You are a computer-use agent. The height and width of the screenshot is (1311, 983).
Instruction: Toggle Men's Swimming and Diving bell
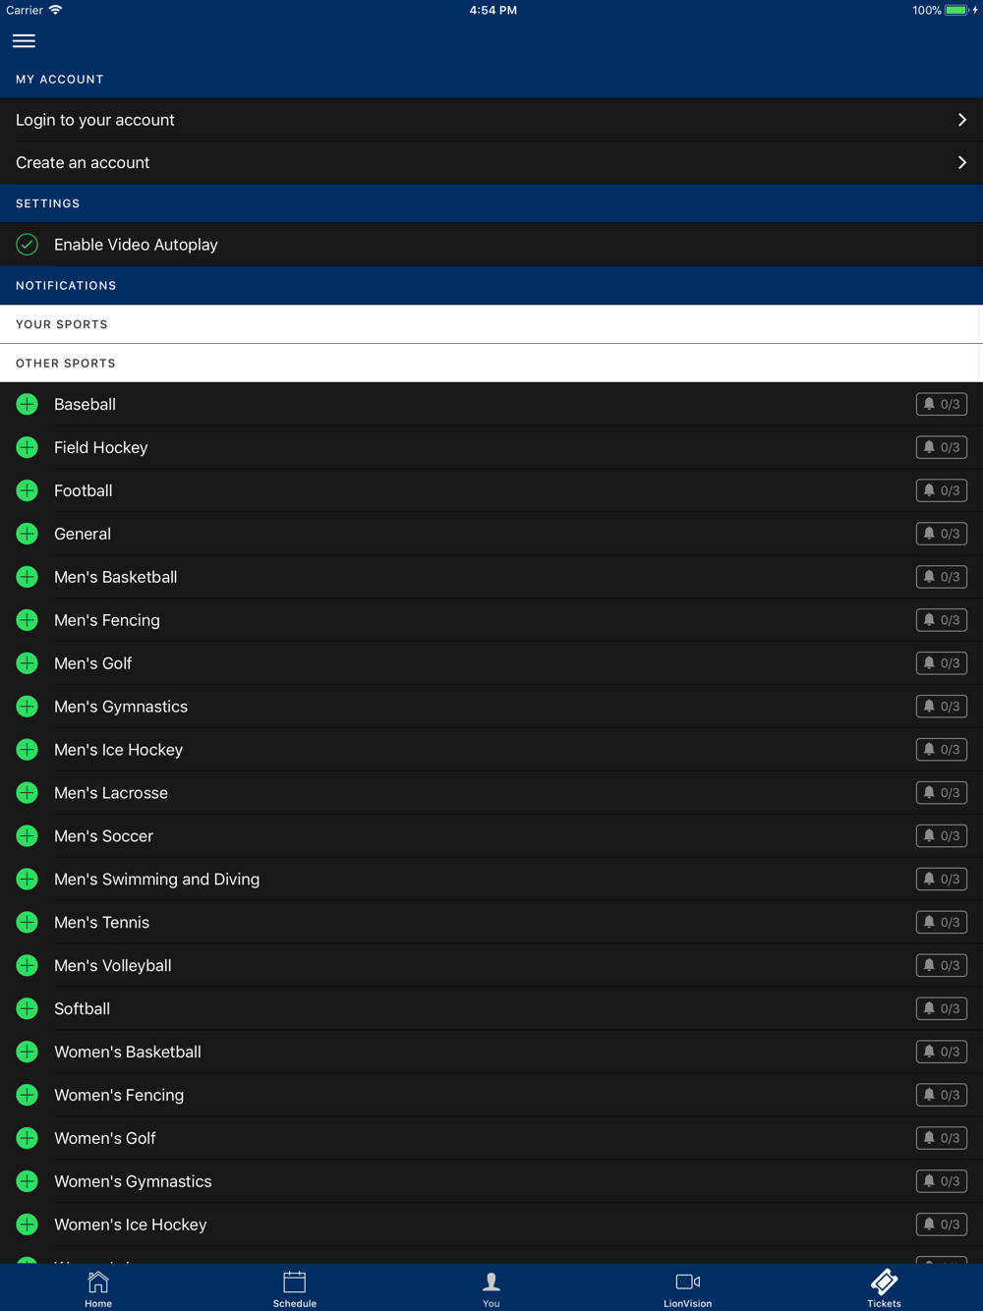click(x=942, y=880)
